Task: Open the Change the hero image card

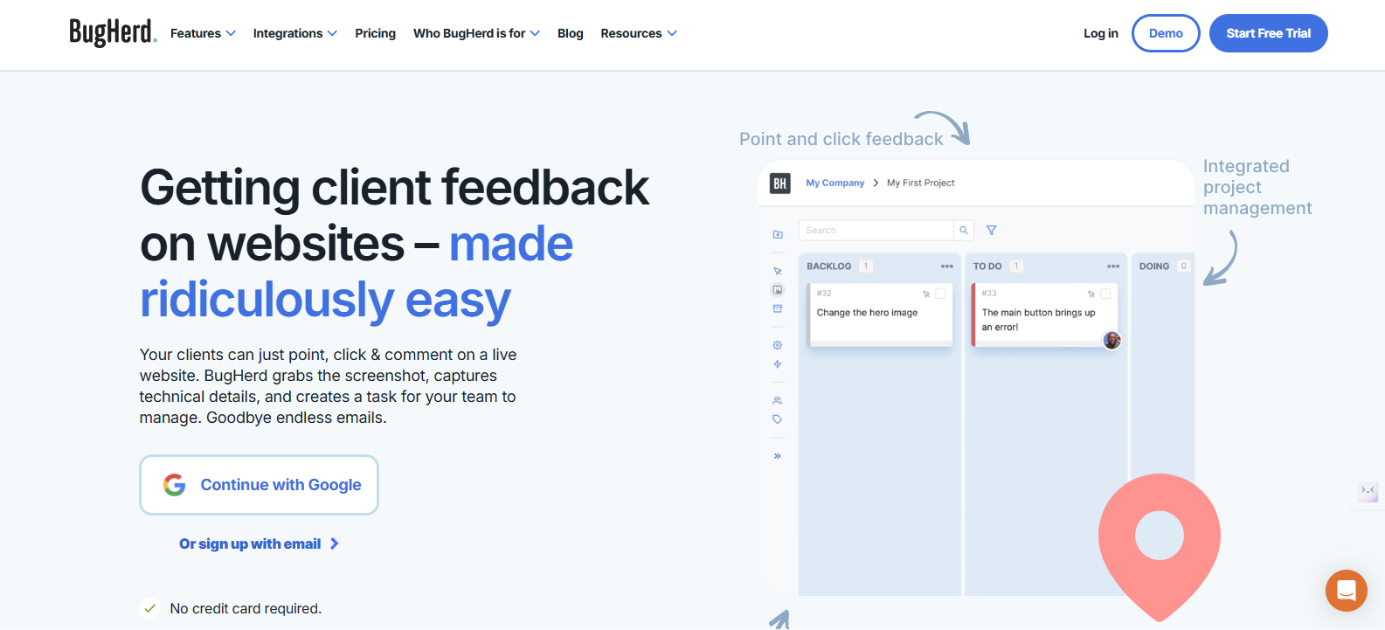Action: point(880,315)
